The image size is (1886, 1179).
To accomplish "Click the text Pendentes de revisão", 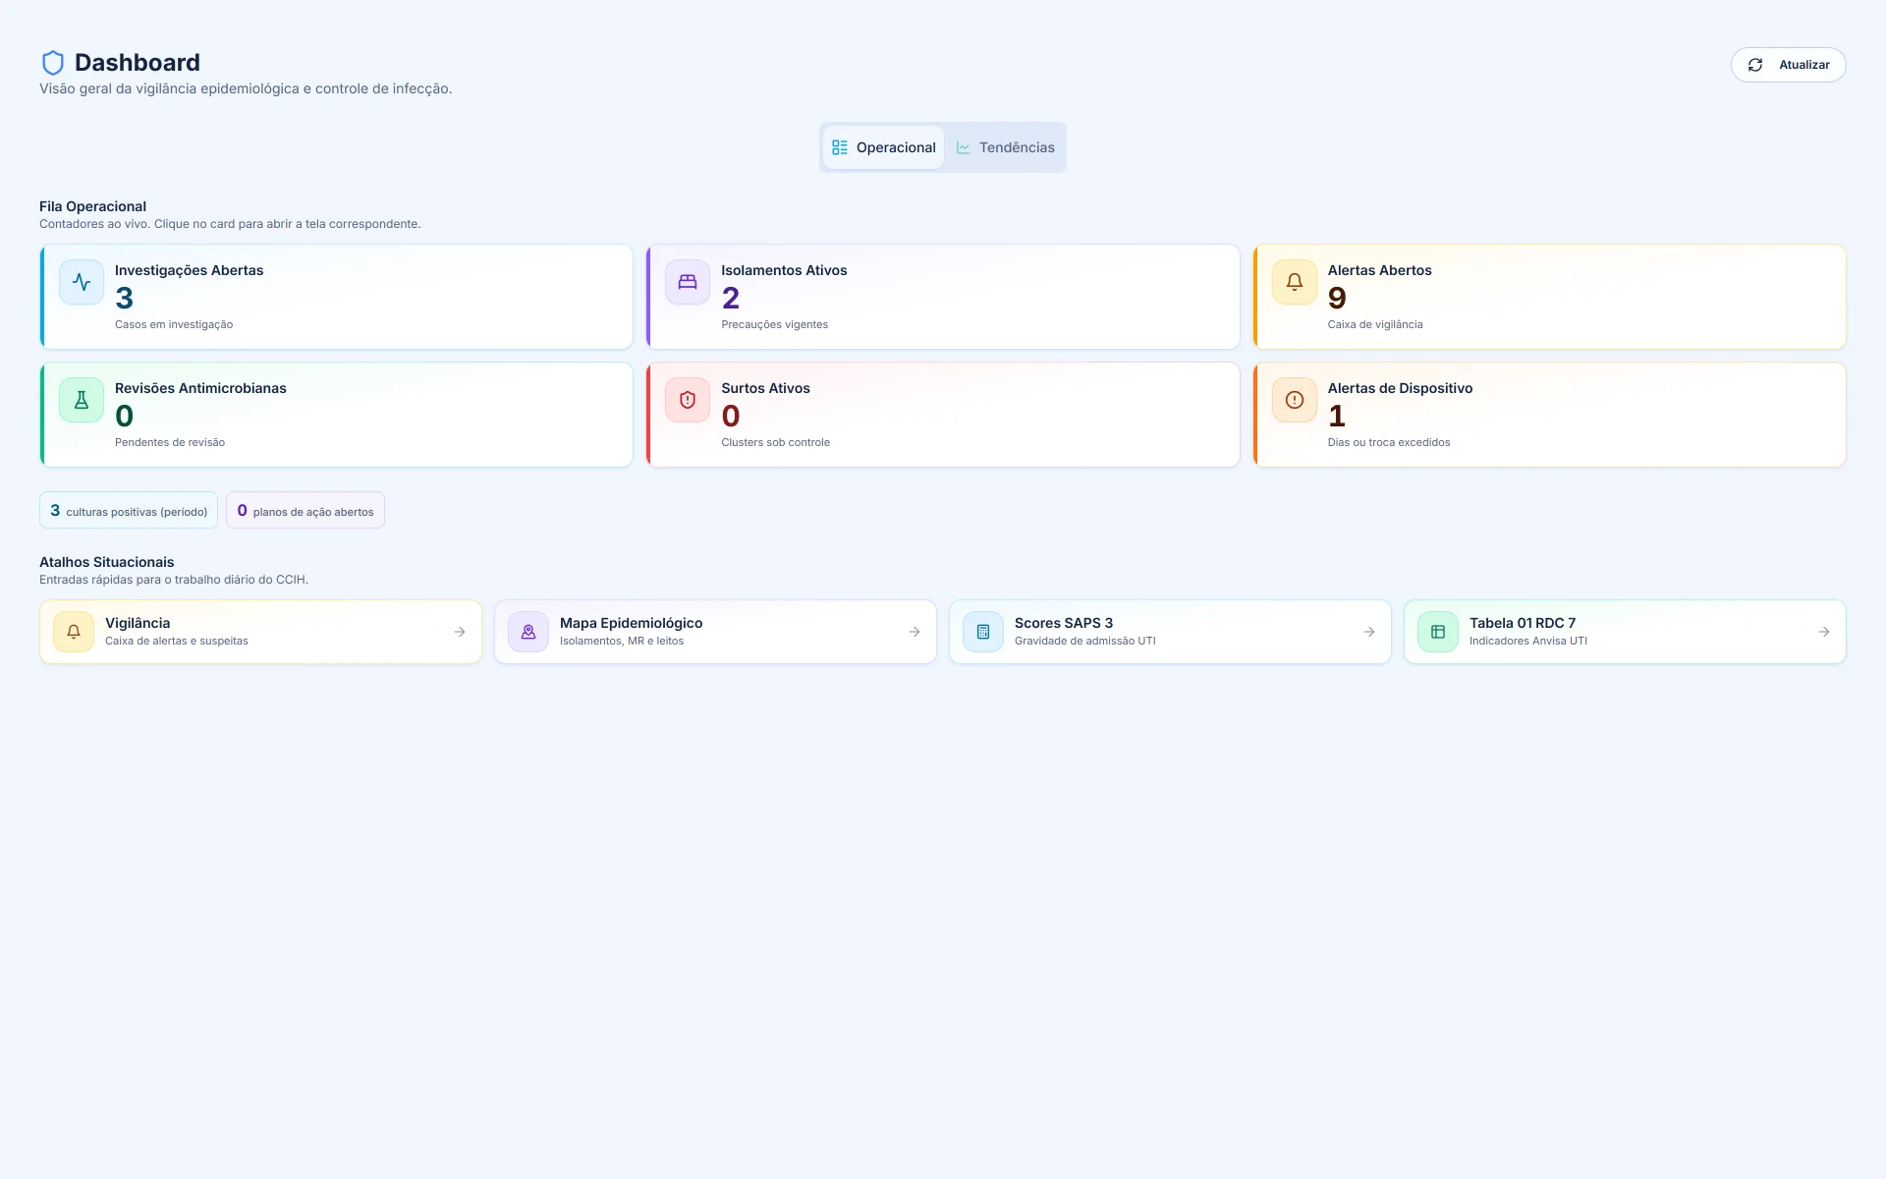I will (x=170, y=442).
